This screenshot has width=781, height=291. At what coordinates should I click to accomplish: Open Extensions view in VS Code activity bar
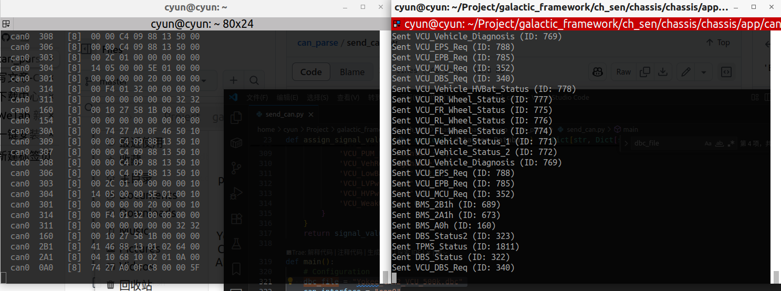[236, 218]
